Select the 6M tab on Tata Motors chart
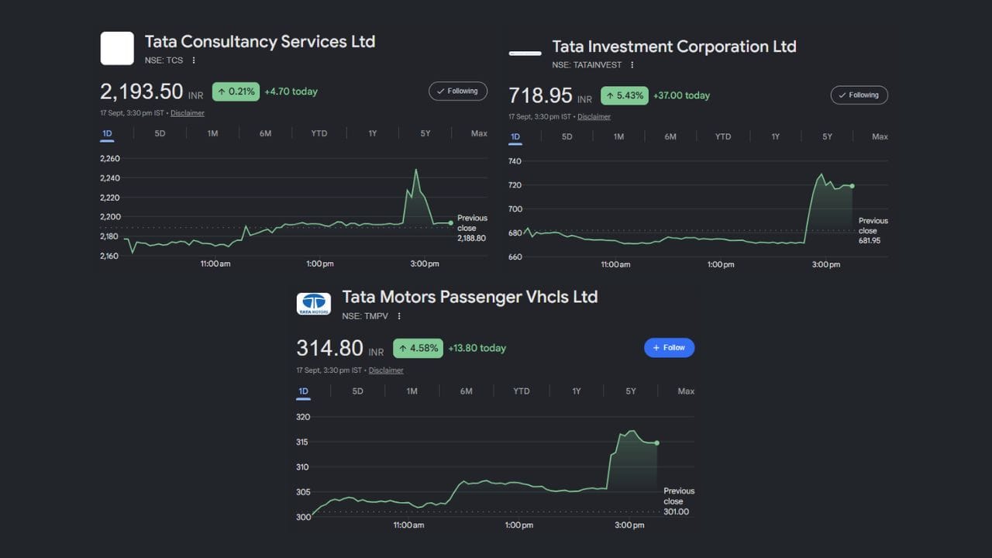Image resolution: width=992 pixels, height=558 pixels. [x=466, y=391]
